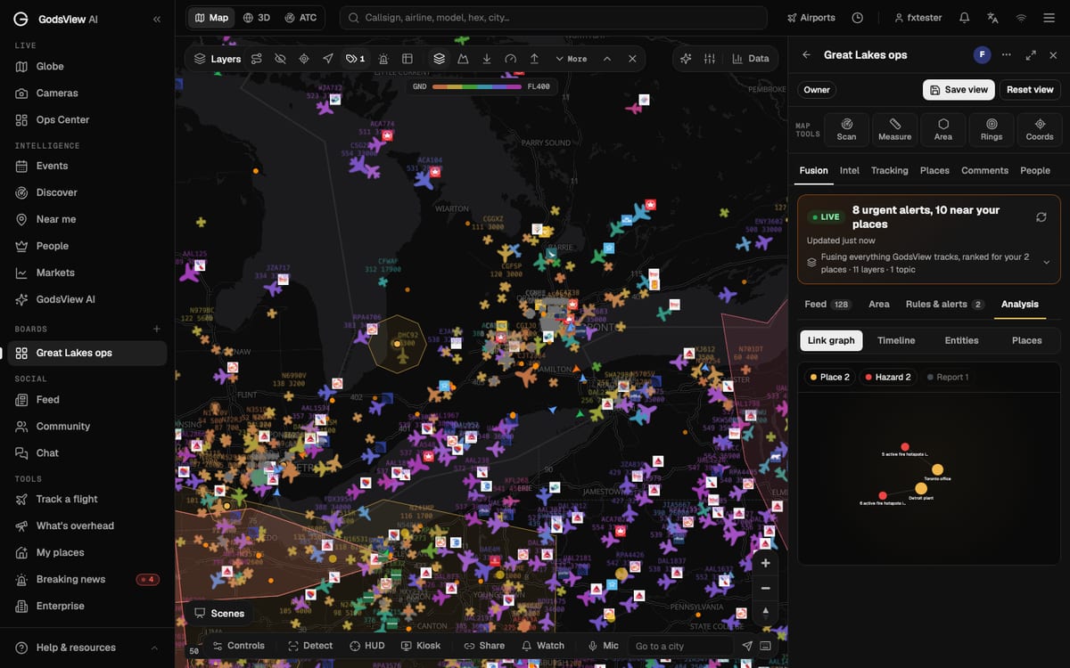Image resolution: width=1070 pixels, height=668 pixels.
Task: Select the Measure map tool
Action: coord(894,129)
